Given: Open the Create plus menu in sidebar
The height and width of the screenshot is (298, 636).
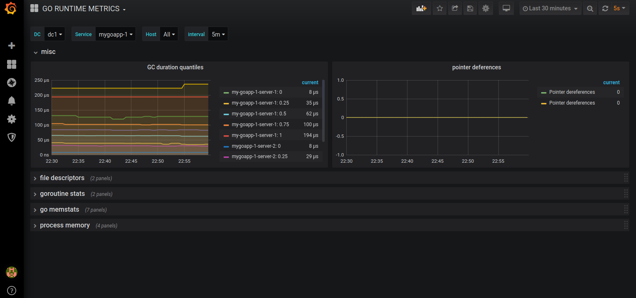Looking at the screenshot, I should (x=12, y=46).
